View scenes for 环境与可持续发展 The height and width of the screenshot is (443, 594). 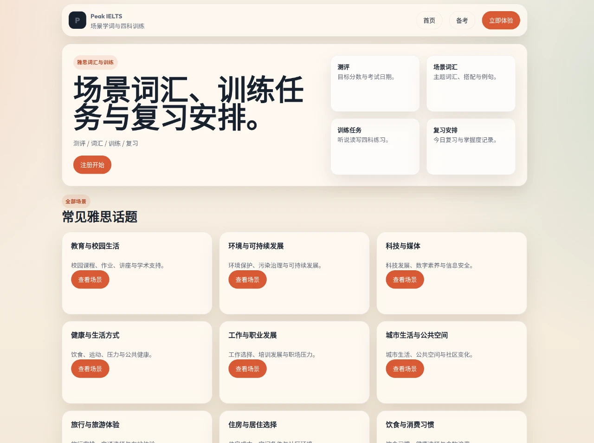pos(247,280)
